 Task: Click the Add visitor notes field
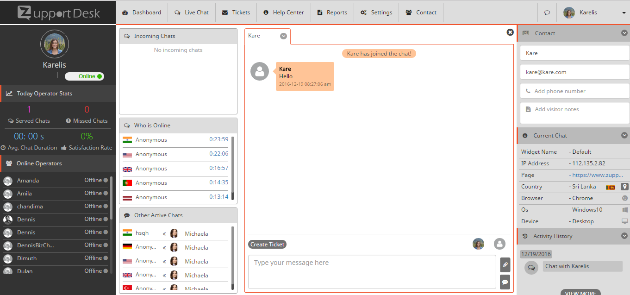click(x=575, y=113)
